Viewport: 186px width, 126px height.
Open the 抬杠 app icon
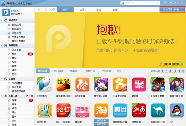point(63,110)
